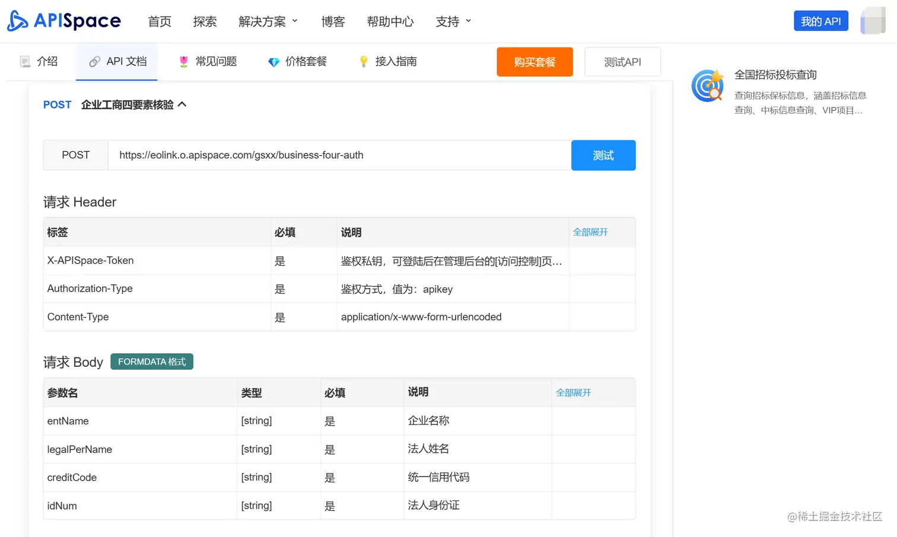The width and height of the screenshot is (897, 537).
Task: Select the Authorization-Type header row
Action: coord(339,289)
